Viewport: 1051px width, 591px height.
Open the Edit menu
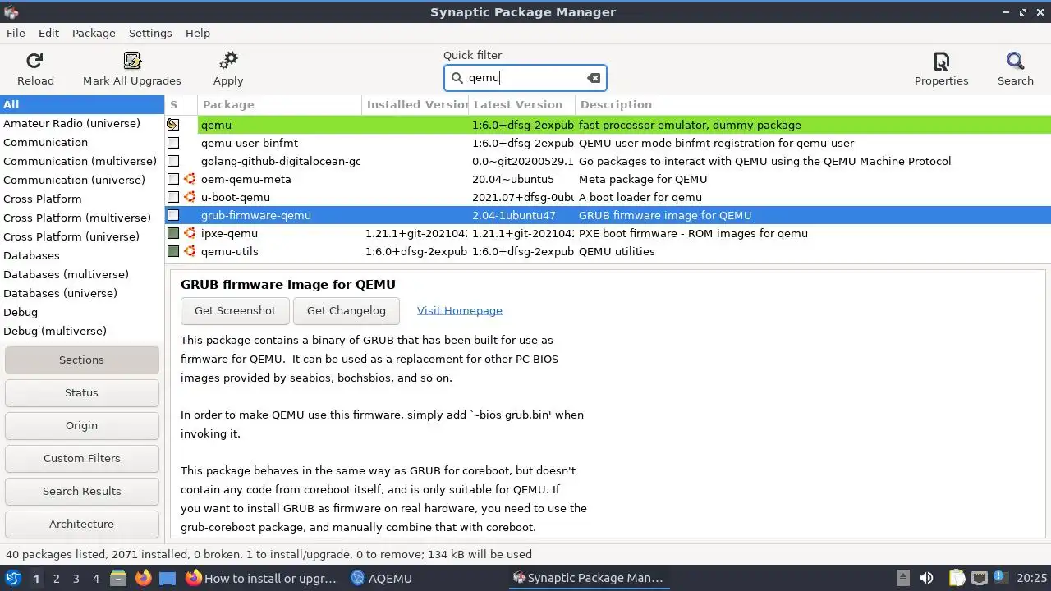pyautogui.click(x=48, y=33)
